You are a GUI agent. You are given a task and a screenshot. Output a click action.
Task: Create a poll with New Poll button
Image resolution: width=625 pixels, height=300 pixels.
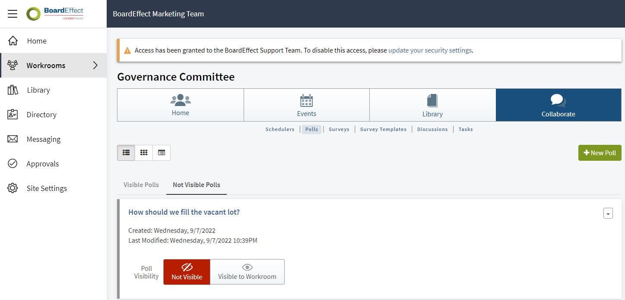tap(600, 153)
